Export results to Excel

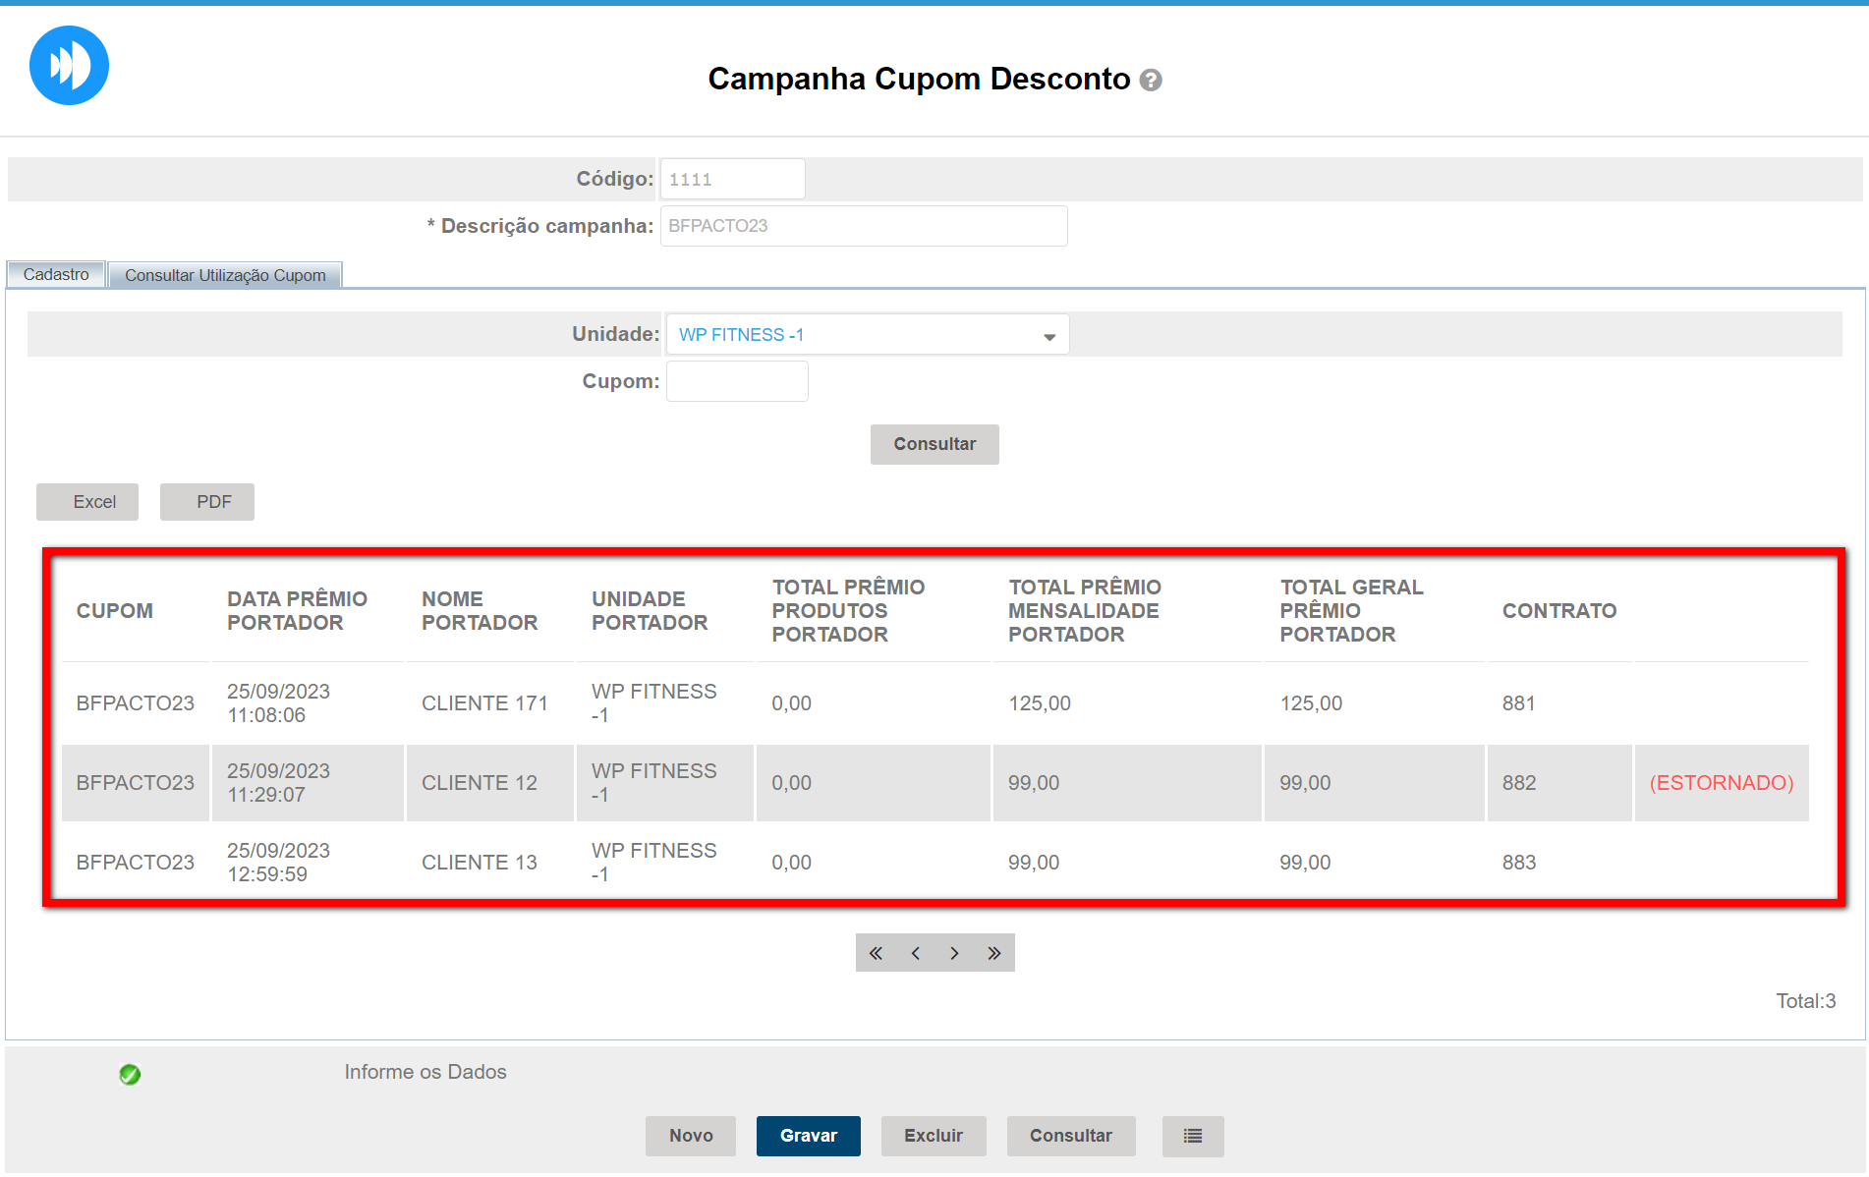(x=87, y=502)
